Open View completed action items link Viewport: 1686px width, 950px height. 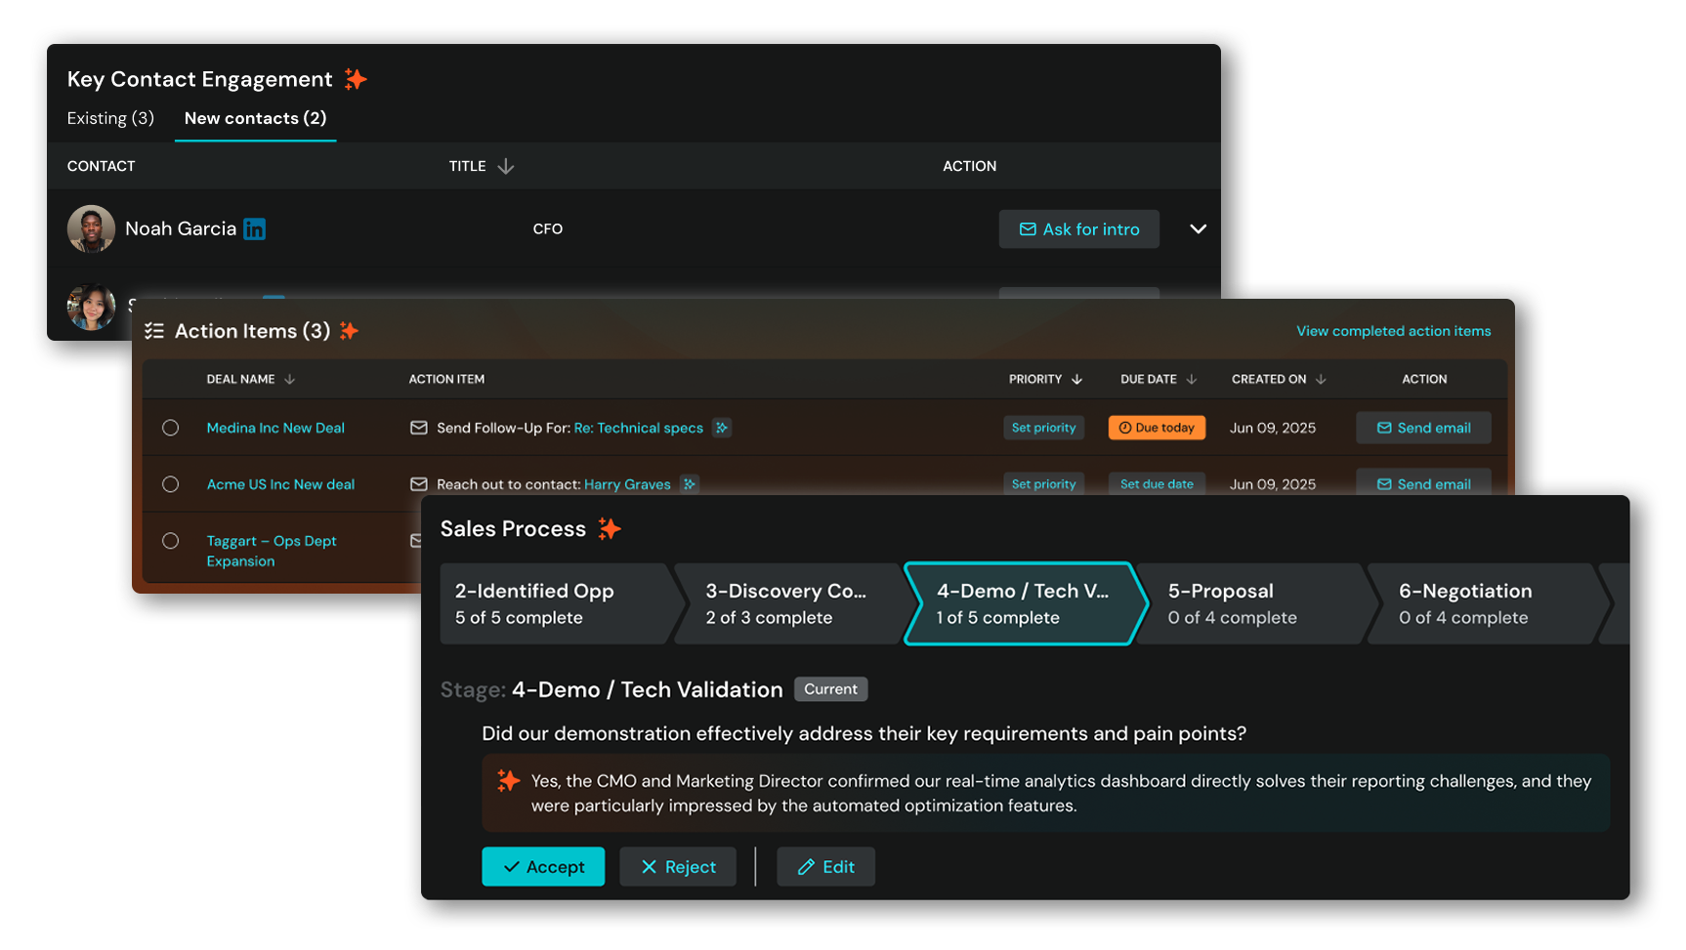tap(1393, 331)
